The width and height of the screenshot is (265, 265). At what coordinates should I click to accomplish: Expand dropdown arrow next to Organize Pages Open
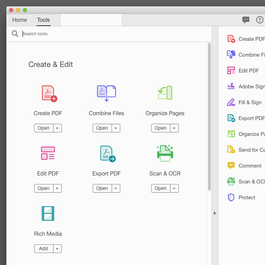(174, 128)
